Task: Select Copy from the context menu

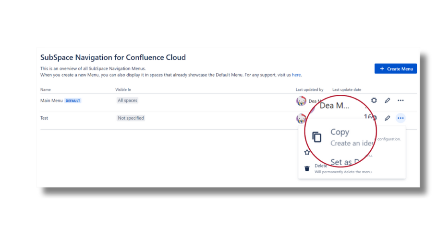Action: [340, 133]
